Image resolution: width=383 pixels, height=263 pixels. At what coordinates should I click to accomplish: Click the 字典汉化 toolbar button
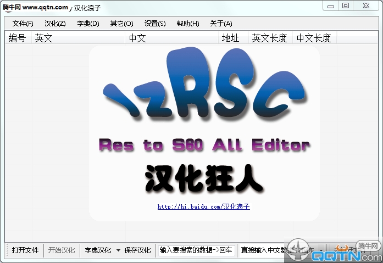point(98,250)
